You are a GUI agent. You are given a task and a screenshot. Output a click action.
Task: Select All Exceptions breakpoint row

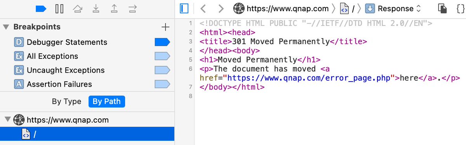(87, 56)
